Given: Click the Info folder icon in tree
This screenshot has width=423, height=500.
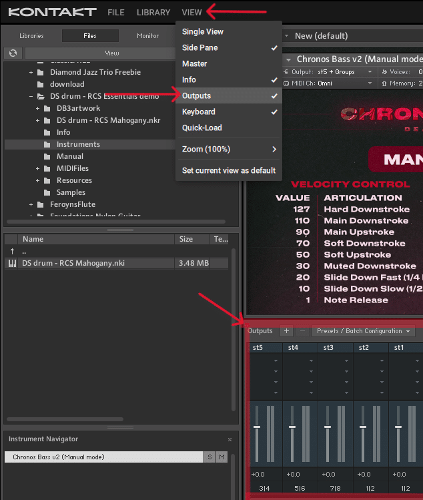Looking at the screenshot, I should [47, 133].
